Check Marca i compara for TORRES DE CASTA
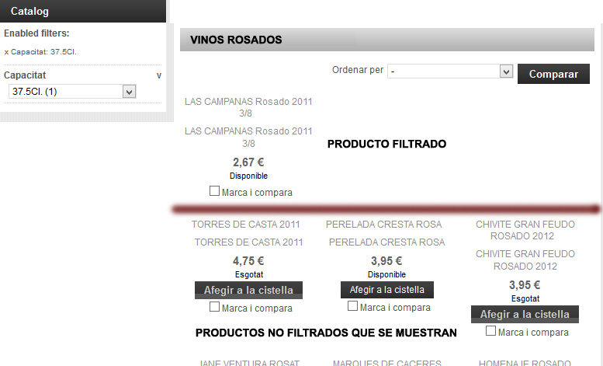Viewport: 603px width, 366px height. [215, 307]
